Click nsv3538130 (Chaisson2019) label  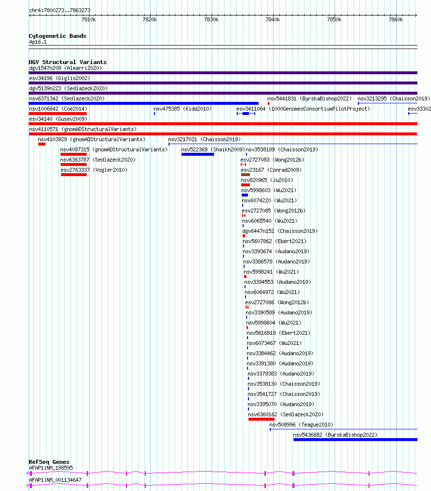284,384
